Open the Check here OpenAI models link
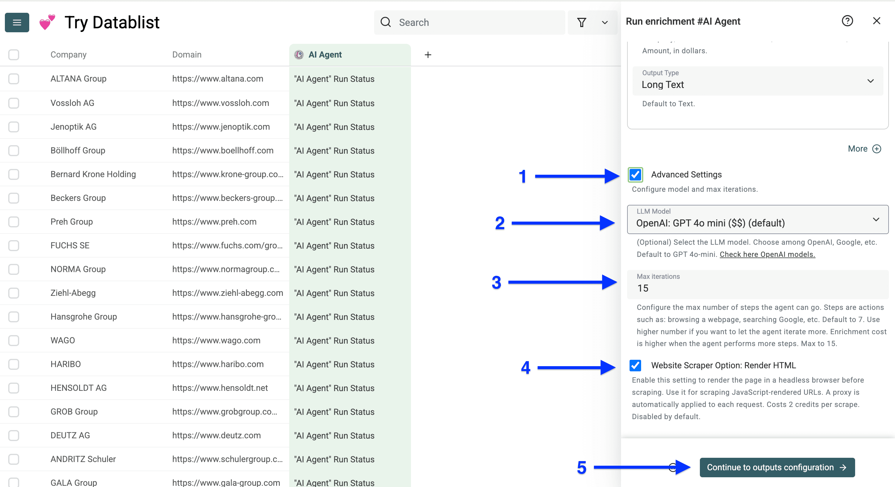Screen dimensions: 895x487 coord(767,254)
